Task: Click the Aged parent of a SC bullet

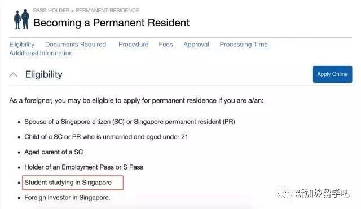Action: 54,152
